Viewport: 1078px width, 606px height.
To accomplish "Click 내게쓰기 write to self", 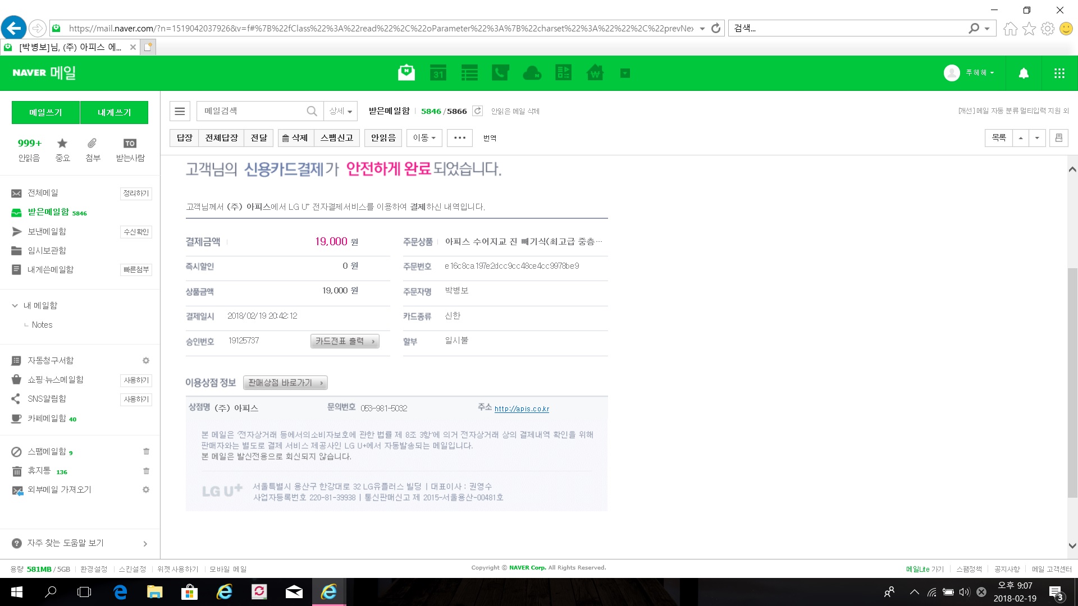I will [x=114, y=112].
